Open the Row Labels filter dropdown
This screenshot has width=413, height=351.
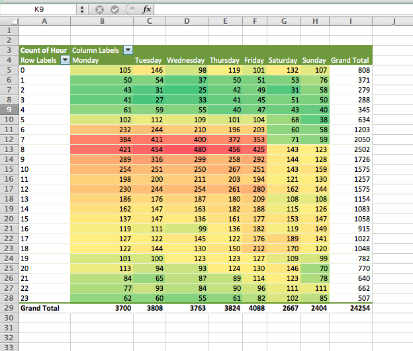point(65,60)
